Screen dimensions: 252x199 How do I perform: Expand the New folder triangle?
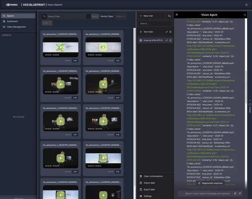point(141,32)
